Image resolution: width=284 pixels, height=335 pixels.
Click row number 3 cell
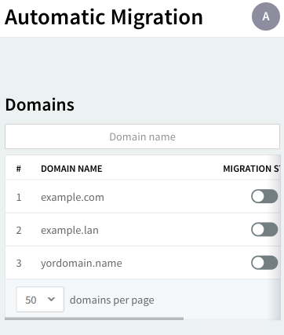pos(19,263)
